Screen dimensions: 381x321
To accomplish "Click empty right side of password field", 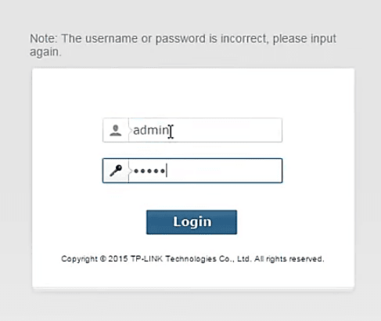I will point(227,171).
